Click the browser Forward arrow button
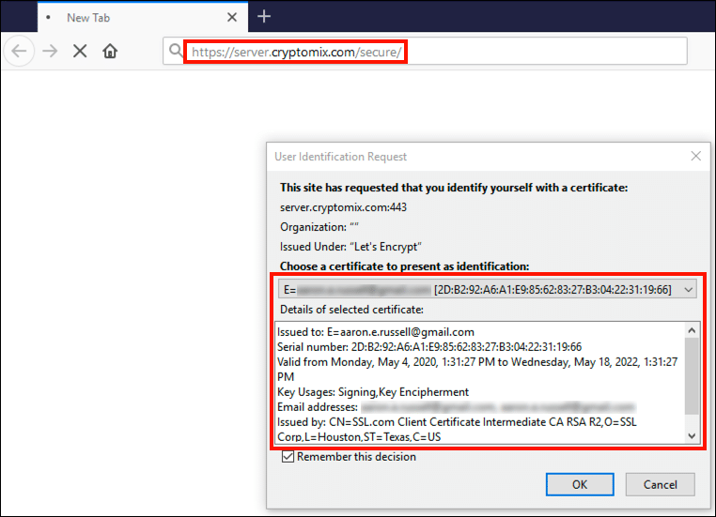716x517 pixels. (x=50, y=51)
